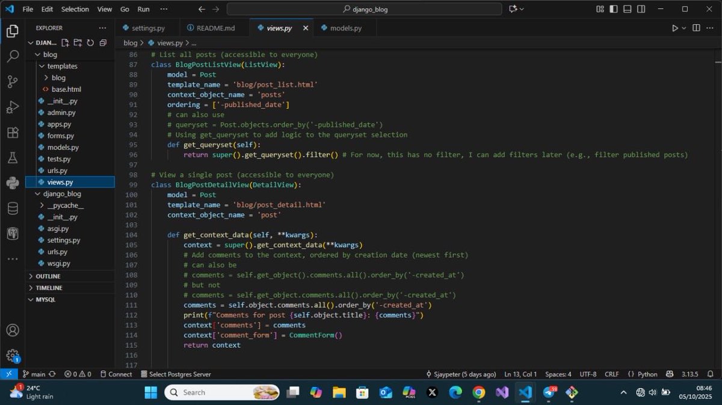The image size is (722, 405).
Task: Open Explorer views and more actions menu
Action: click(x=103, y=28)
